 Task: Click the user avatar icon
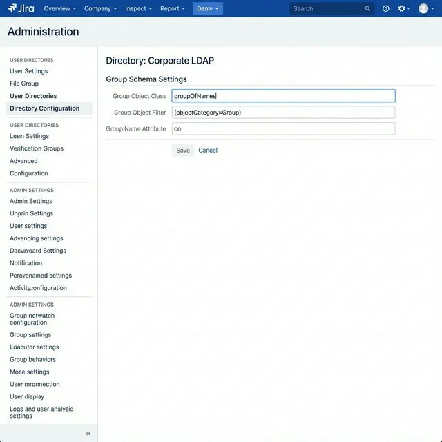423,9
